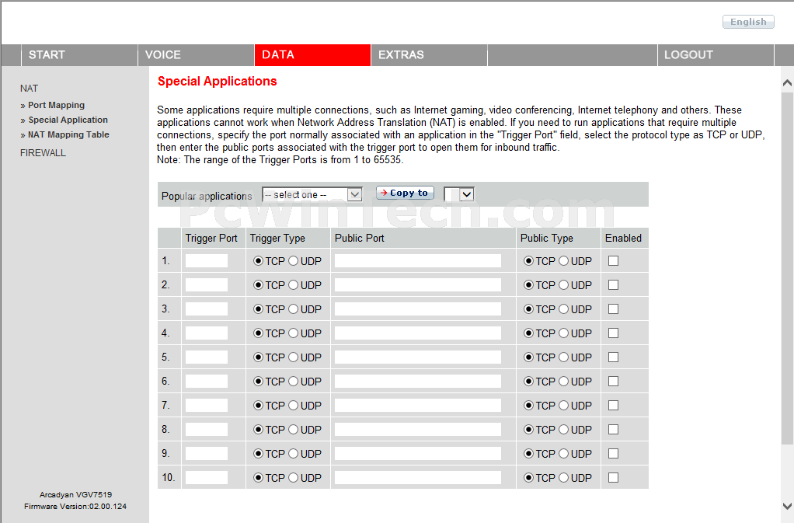Open Special Application sidebar link
794x523 pixels.
[68, 120]
